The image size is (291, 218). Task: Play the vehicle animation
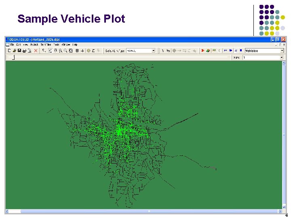pos(231,50)
